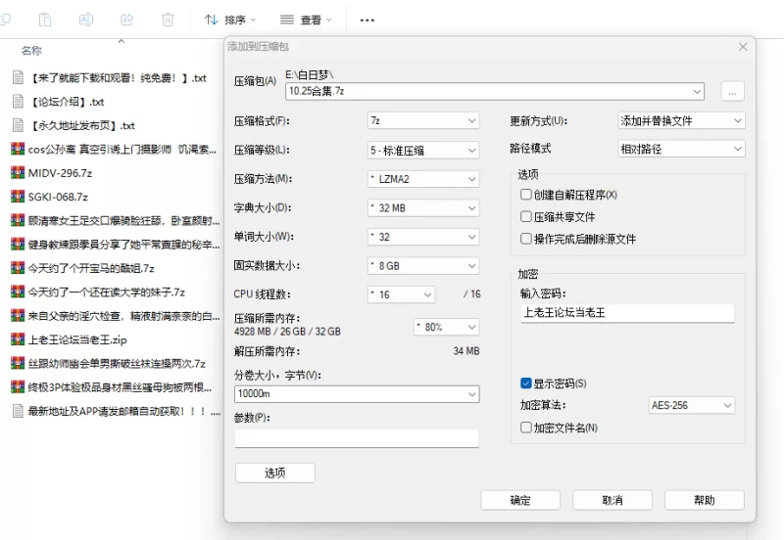Click the delete trash can icon

[x=168, y=20]
